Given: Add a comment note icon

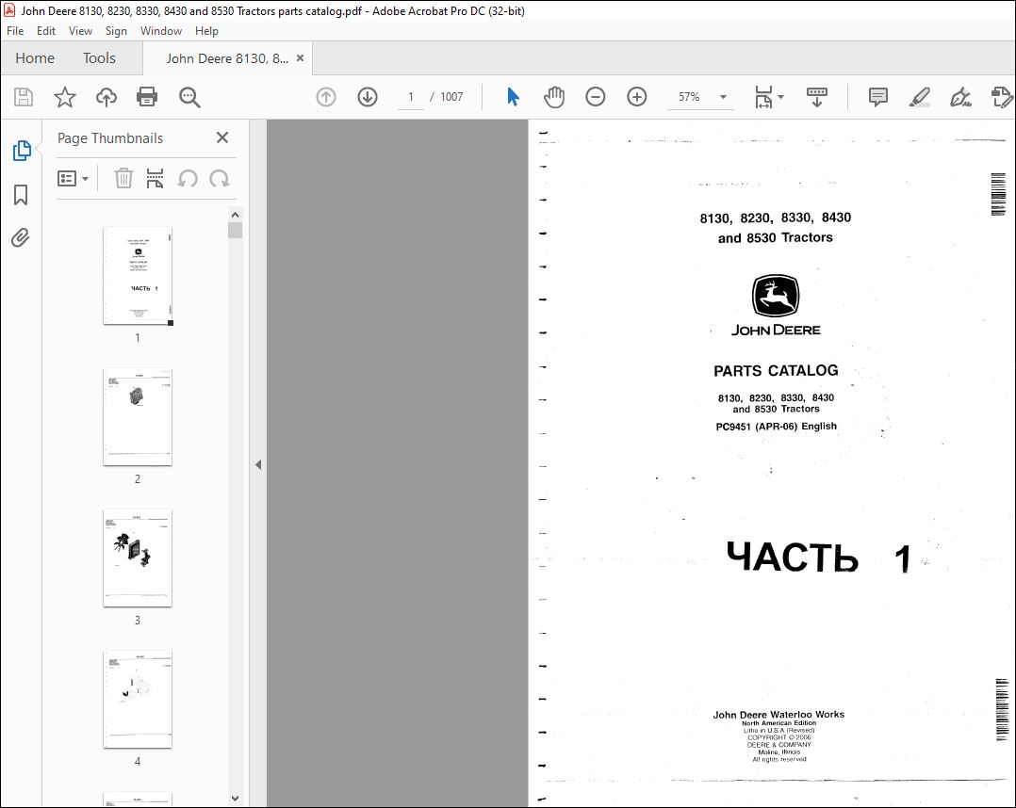Looking at the screenshot, I should click(x=878, y=97).
